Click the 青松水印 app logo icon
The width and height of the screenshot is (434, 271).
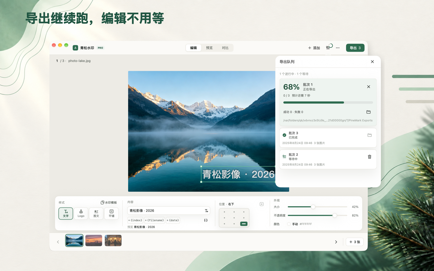[x=75, y=48]
